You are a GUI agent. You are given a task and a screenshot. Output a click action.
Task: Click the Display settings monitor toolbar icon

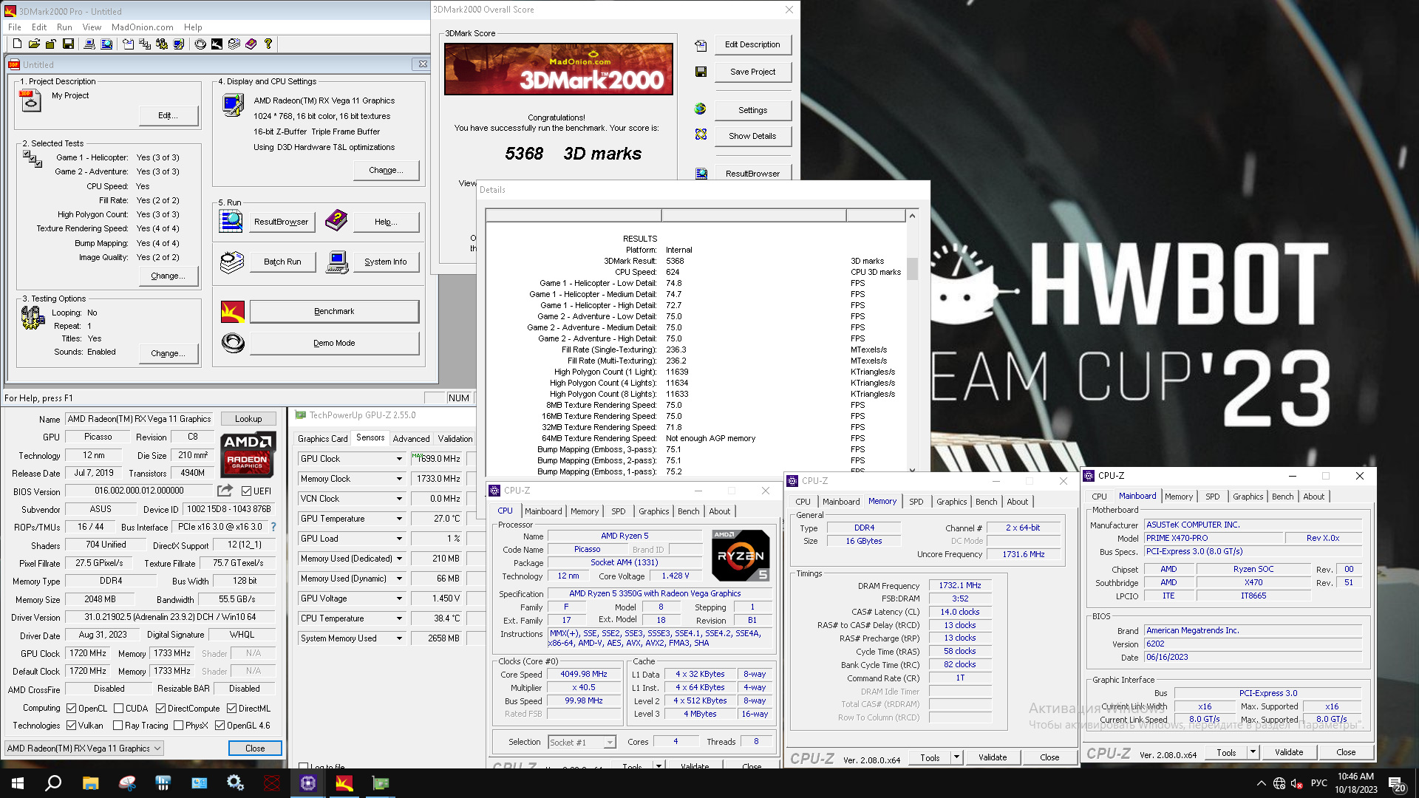[x=179, y=44]
